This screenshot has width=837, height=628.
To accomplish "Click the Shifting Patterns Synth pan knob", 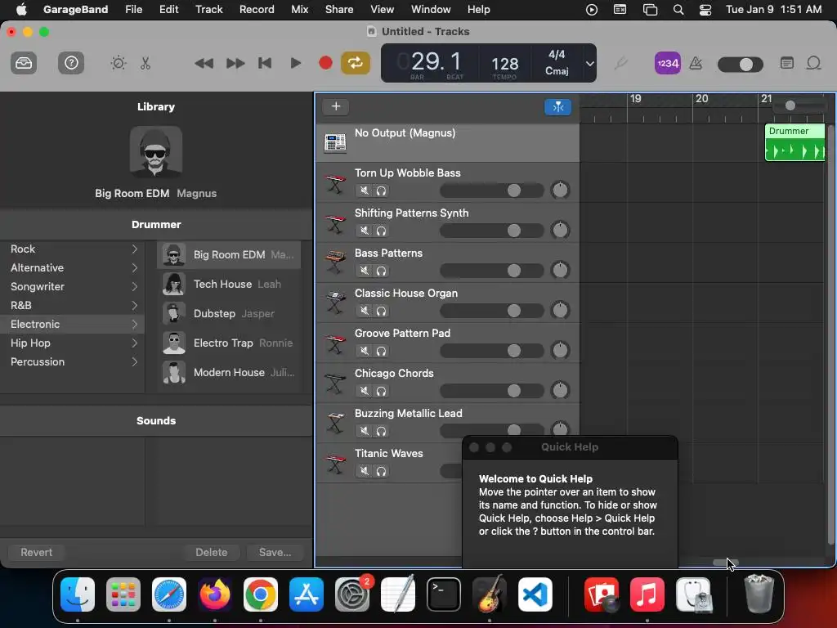I will tap(560, 230).
